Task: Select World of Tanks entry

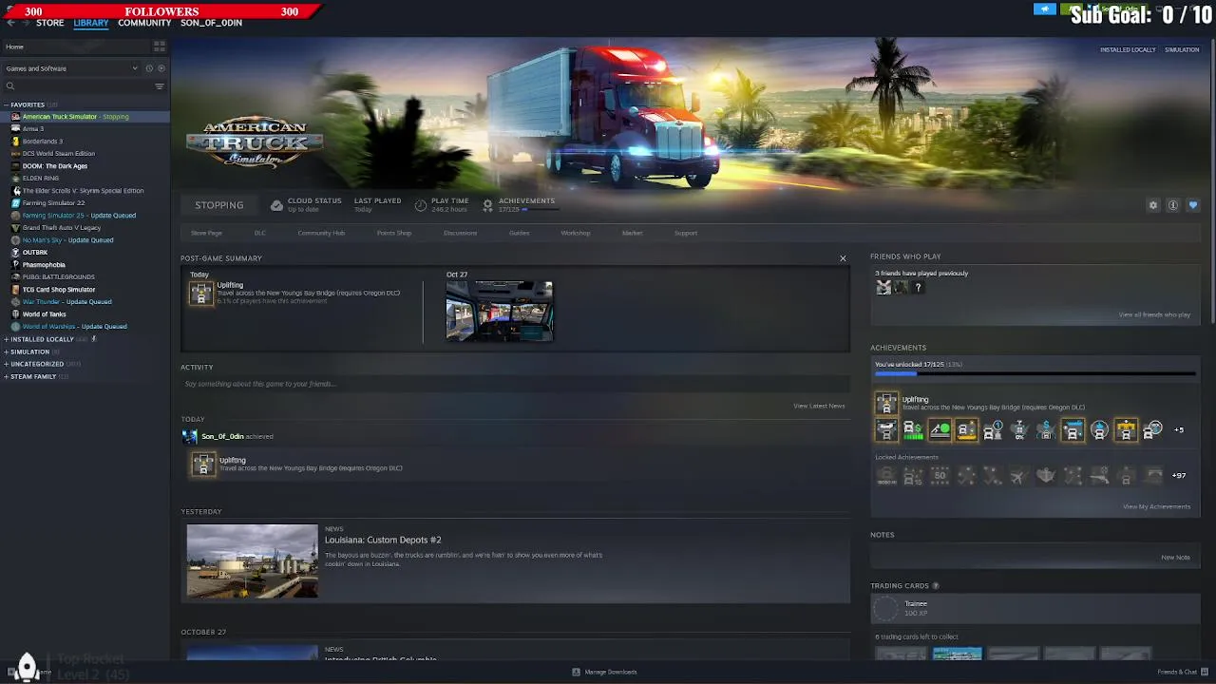Action: coord(44,314)
